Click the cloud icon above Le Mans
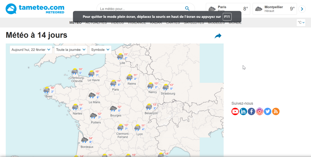311x157 pixels. click(x=92, y=95)
